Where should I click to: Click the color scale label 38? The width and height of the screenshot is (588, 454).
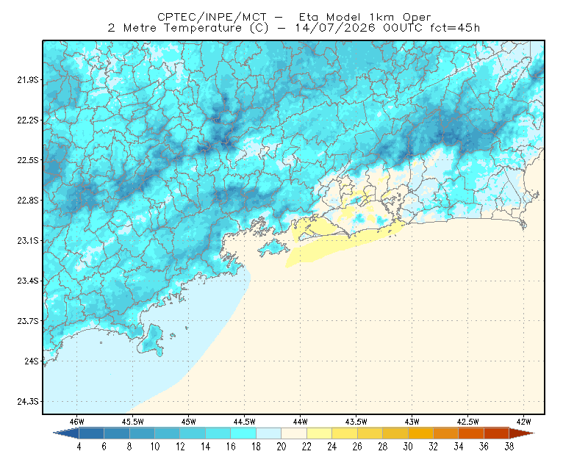[509, 447]
